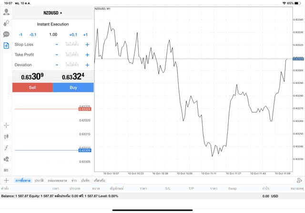Screen dimensions: 305x213
Task: Open the M1 timeframe selector
Action: pyautogui.click(x=6, y=170)
